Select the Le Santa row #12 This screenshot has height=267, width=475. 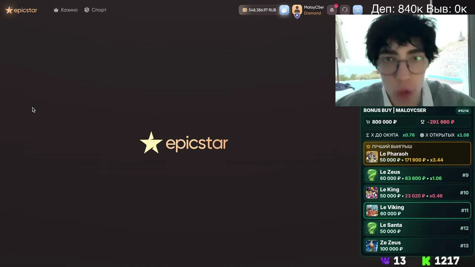[x=417, y=228]
